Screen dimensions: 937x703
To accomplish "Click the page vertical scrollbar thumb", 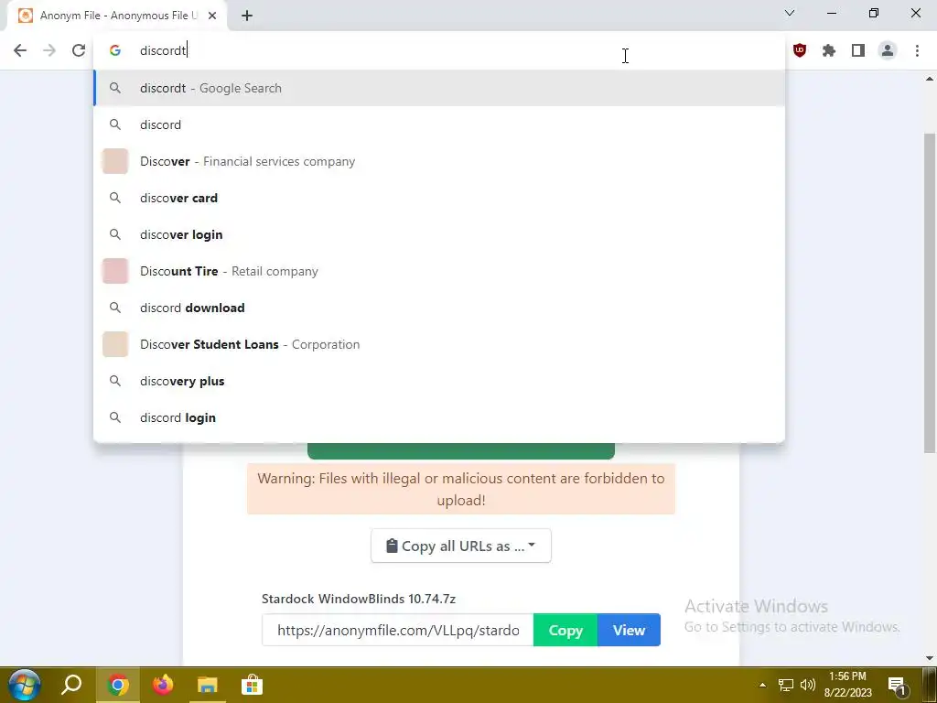I will [930, 293].
